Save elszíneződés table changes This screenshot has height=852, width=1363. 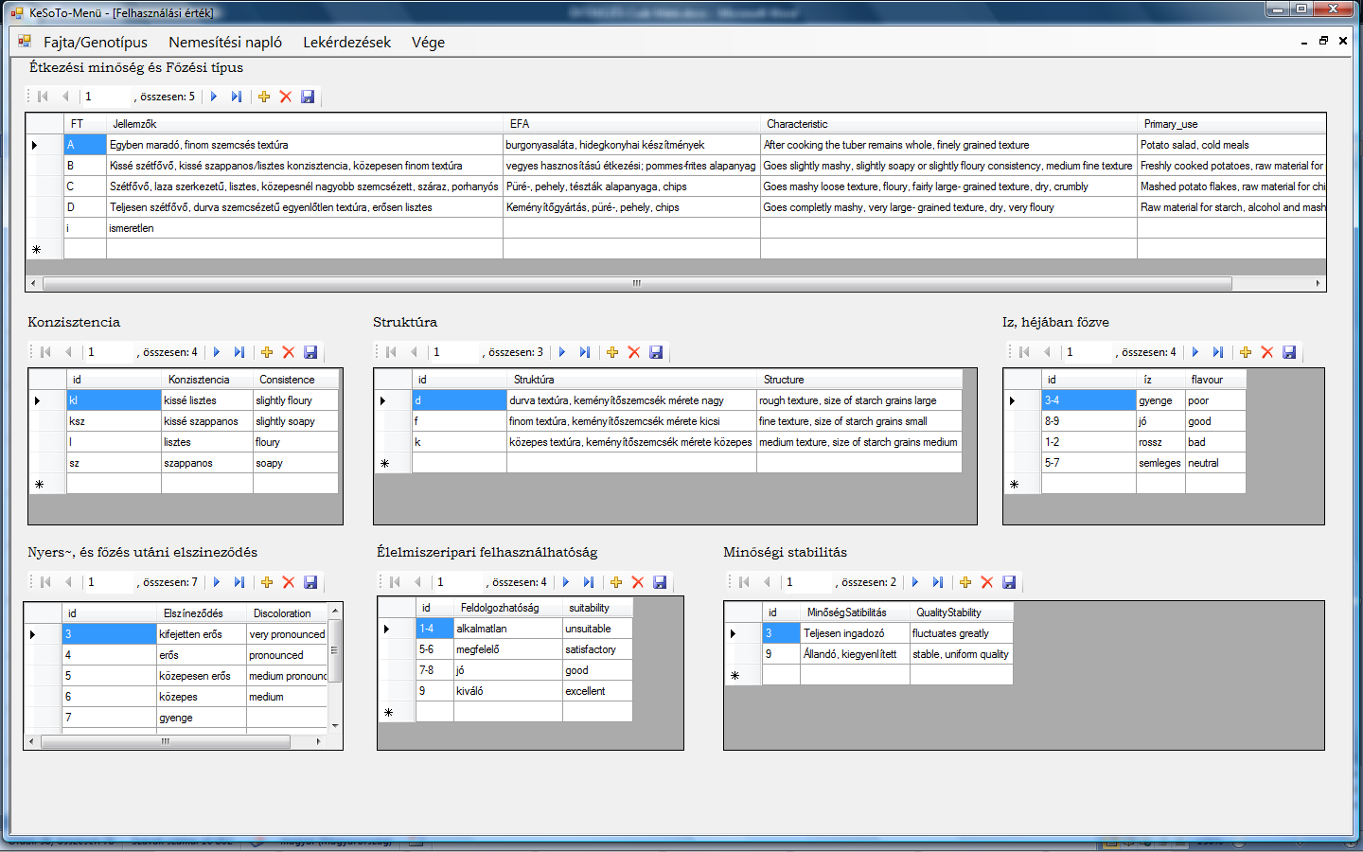click(x=310, y=582)
